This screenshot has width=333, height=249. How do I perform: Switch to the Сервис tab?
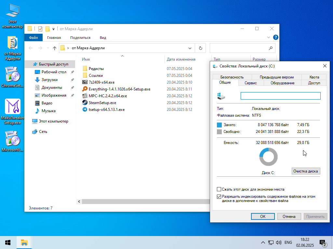pyautogui.click(x=251, y=83)
